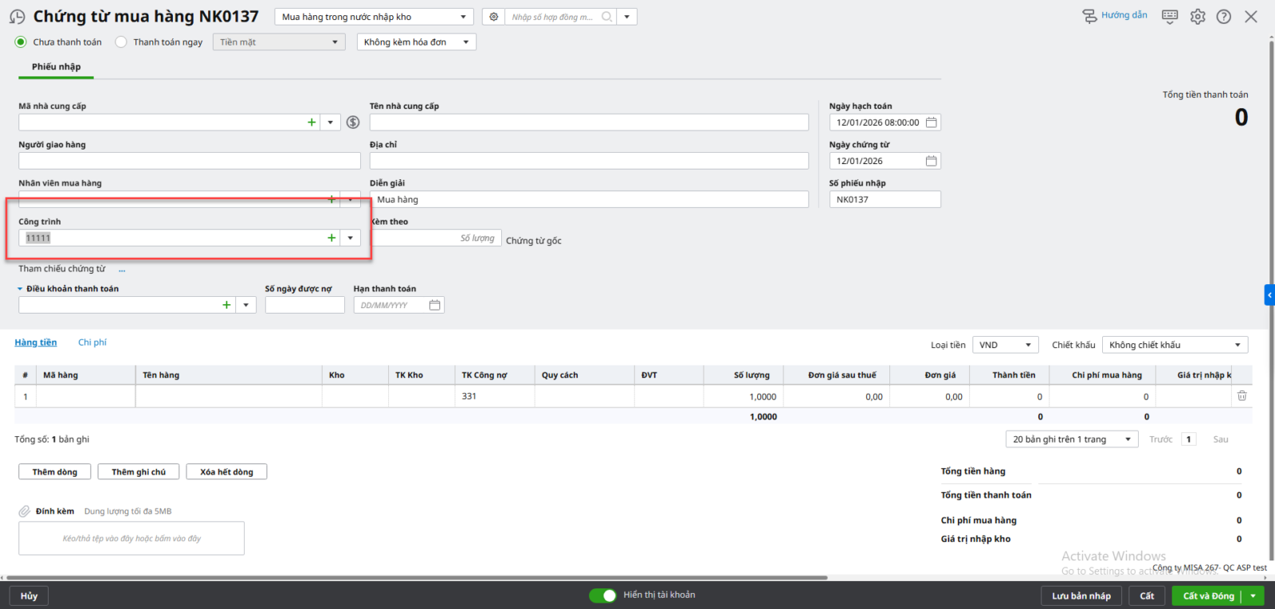
Task: Select Thanh toán ngay radio option
Action: point(121,42)
